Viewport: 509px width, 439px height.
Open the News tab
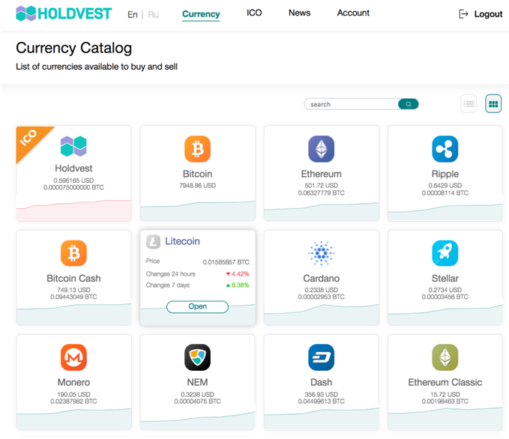click(299, 13)
